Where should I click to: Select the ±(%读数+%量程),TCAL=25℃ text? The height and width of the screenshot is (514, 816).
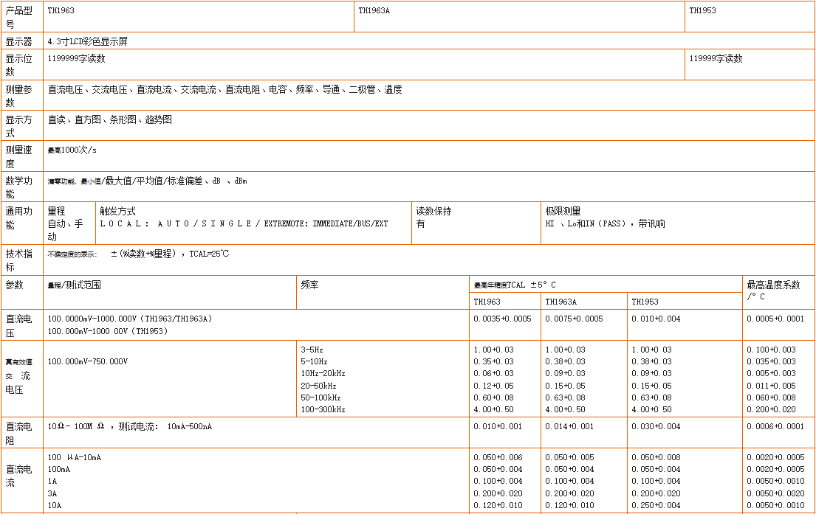tap(170, 254)
